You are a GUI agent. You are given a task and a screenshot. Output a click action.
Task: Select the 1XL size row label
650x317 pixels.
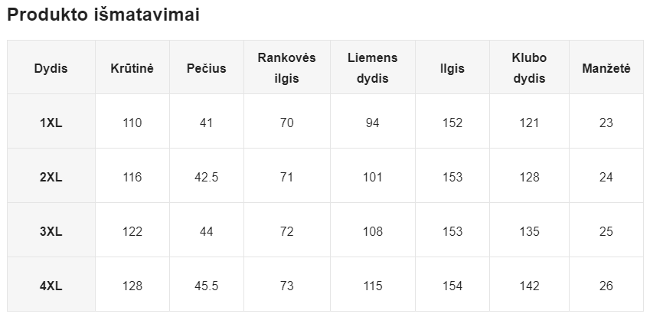(51, 123)
